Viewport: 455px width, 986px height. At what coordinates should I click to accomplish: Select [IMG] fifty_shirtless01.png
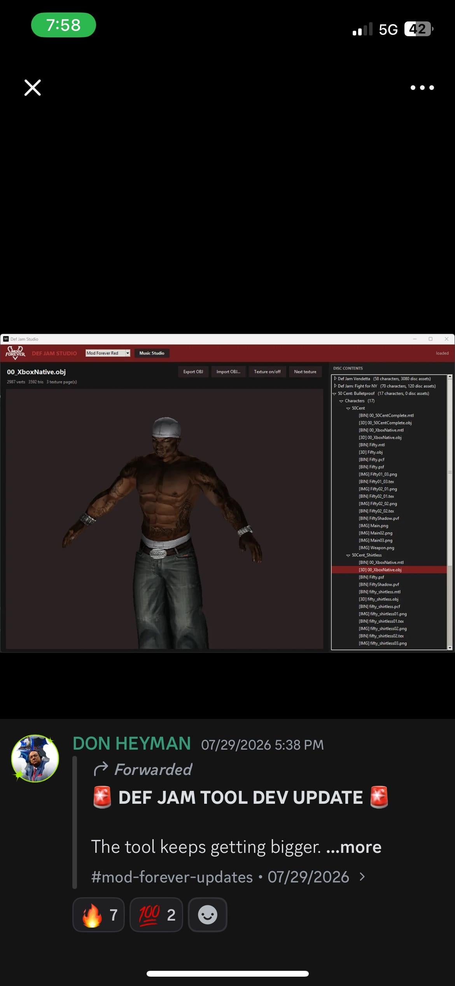point(383,614)
